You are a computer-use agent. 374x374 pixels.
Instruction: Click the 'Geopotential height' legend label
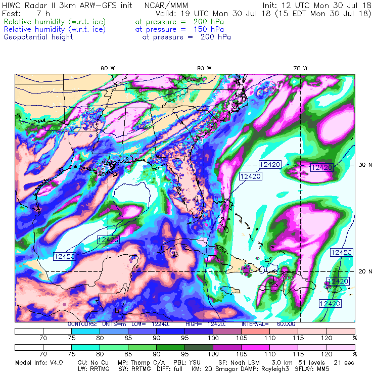[38, 37]
